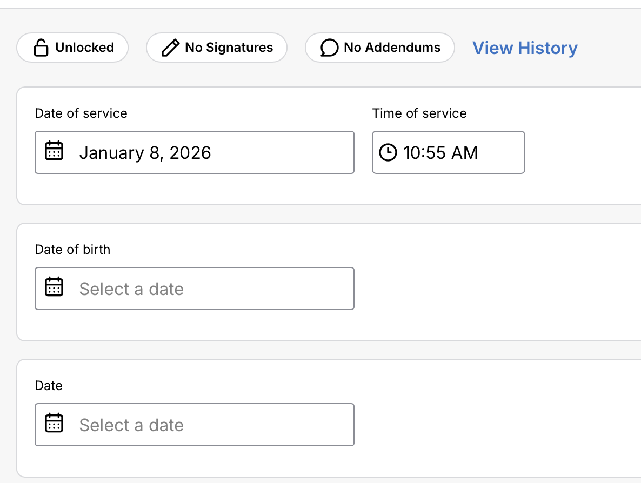Click the January 8, 2026 date value
Viewport: 641px width, 483px height.
pos(145,153)
